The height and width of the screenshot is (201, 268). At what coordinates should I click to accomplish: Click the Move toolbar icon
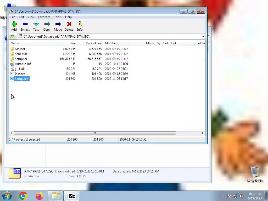click(58, 24)
